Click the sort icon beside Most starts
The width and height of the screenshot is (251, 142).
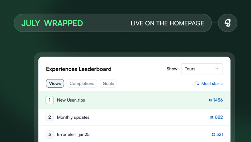click(197, 83)
